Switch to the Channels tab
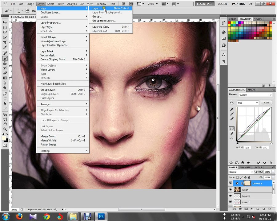The height and width of the screenshot is (221, 277). (x=246, y=167)
